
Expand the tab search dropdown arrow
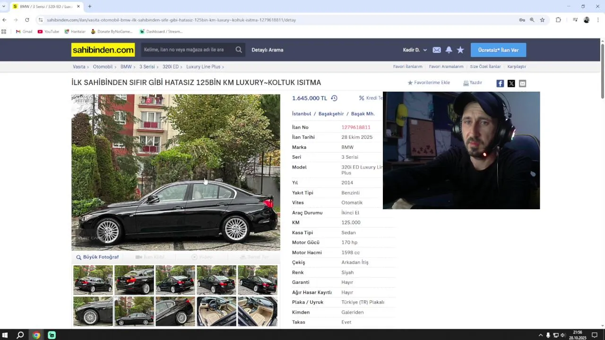(x=4, y=6)
